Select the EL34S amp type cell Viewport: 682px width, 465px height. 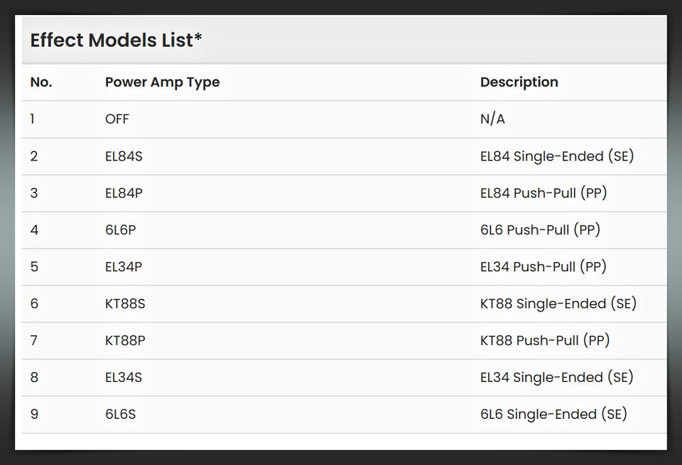124,378
